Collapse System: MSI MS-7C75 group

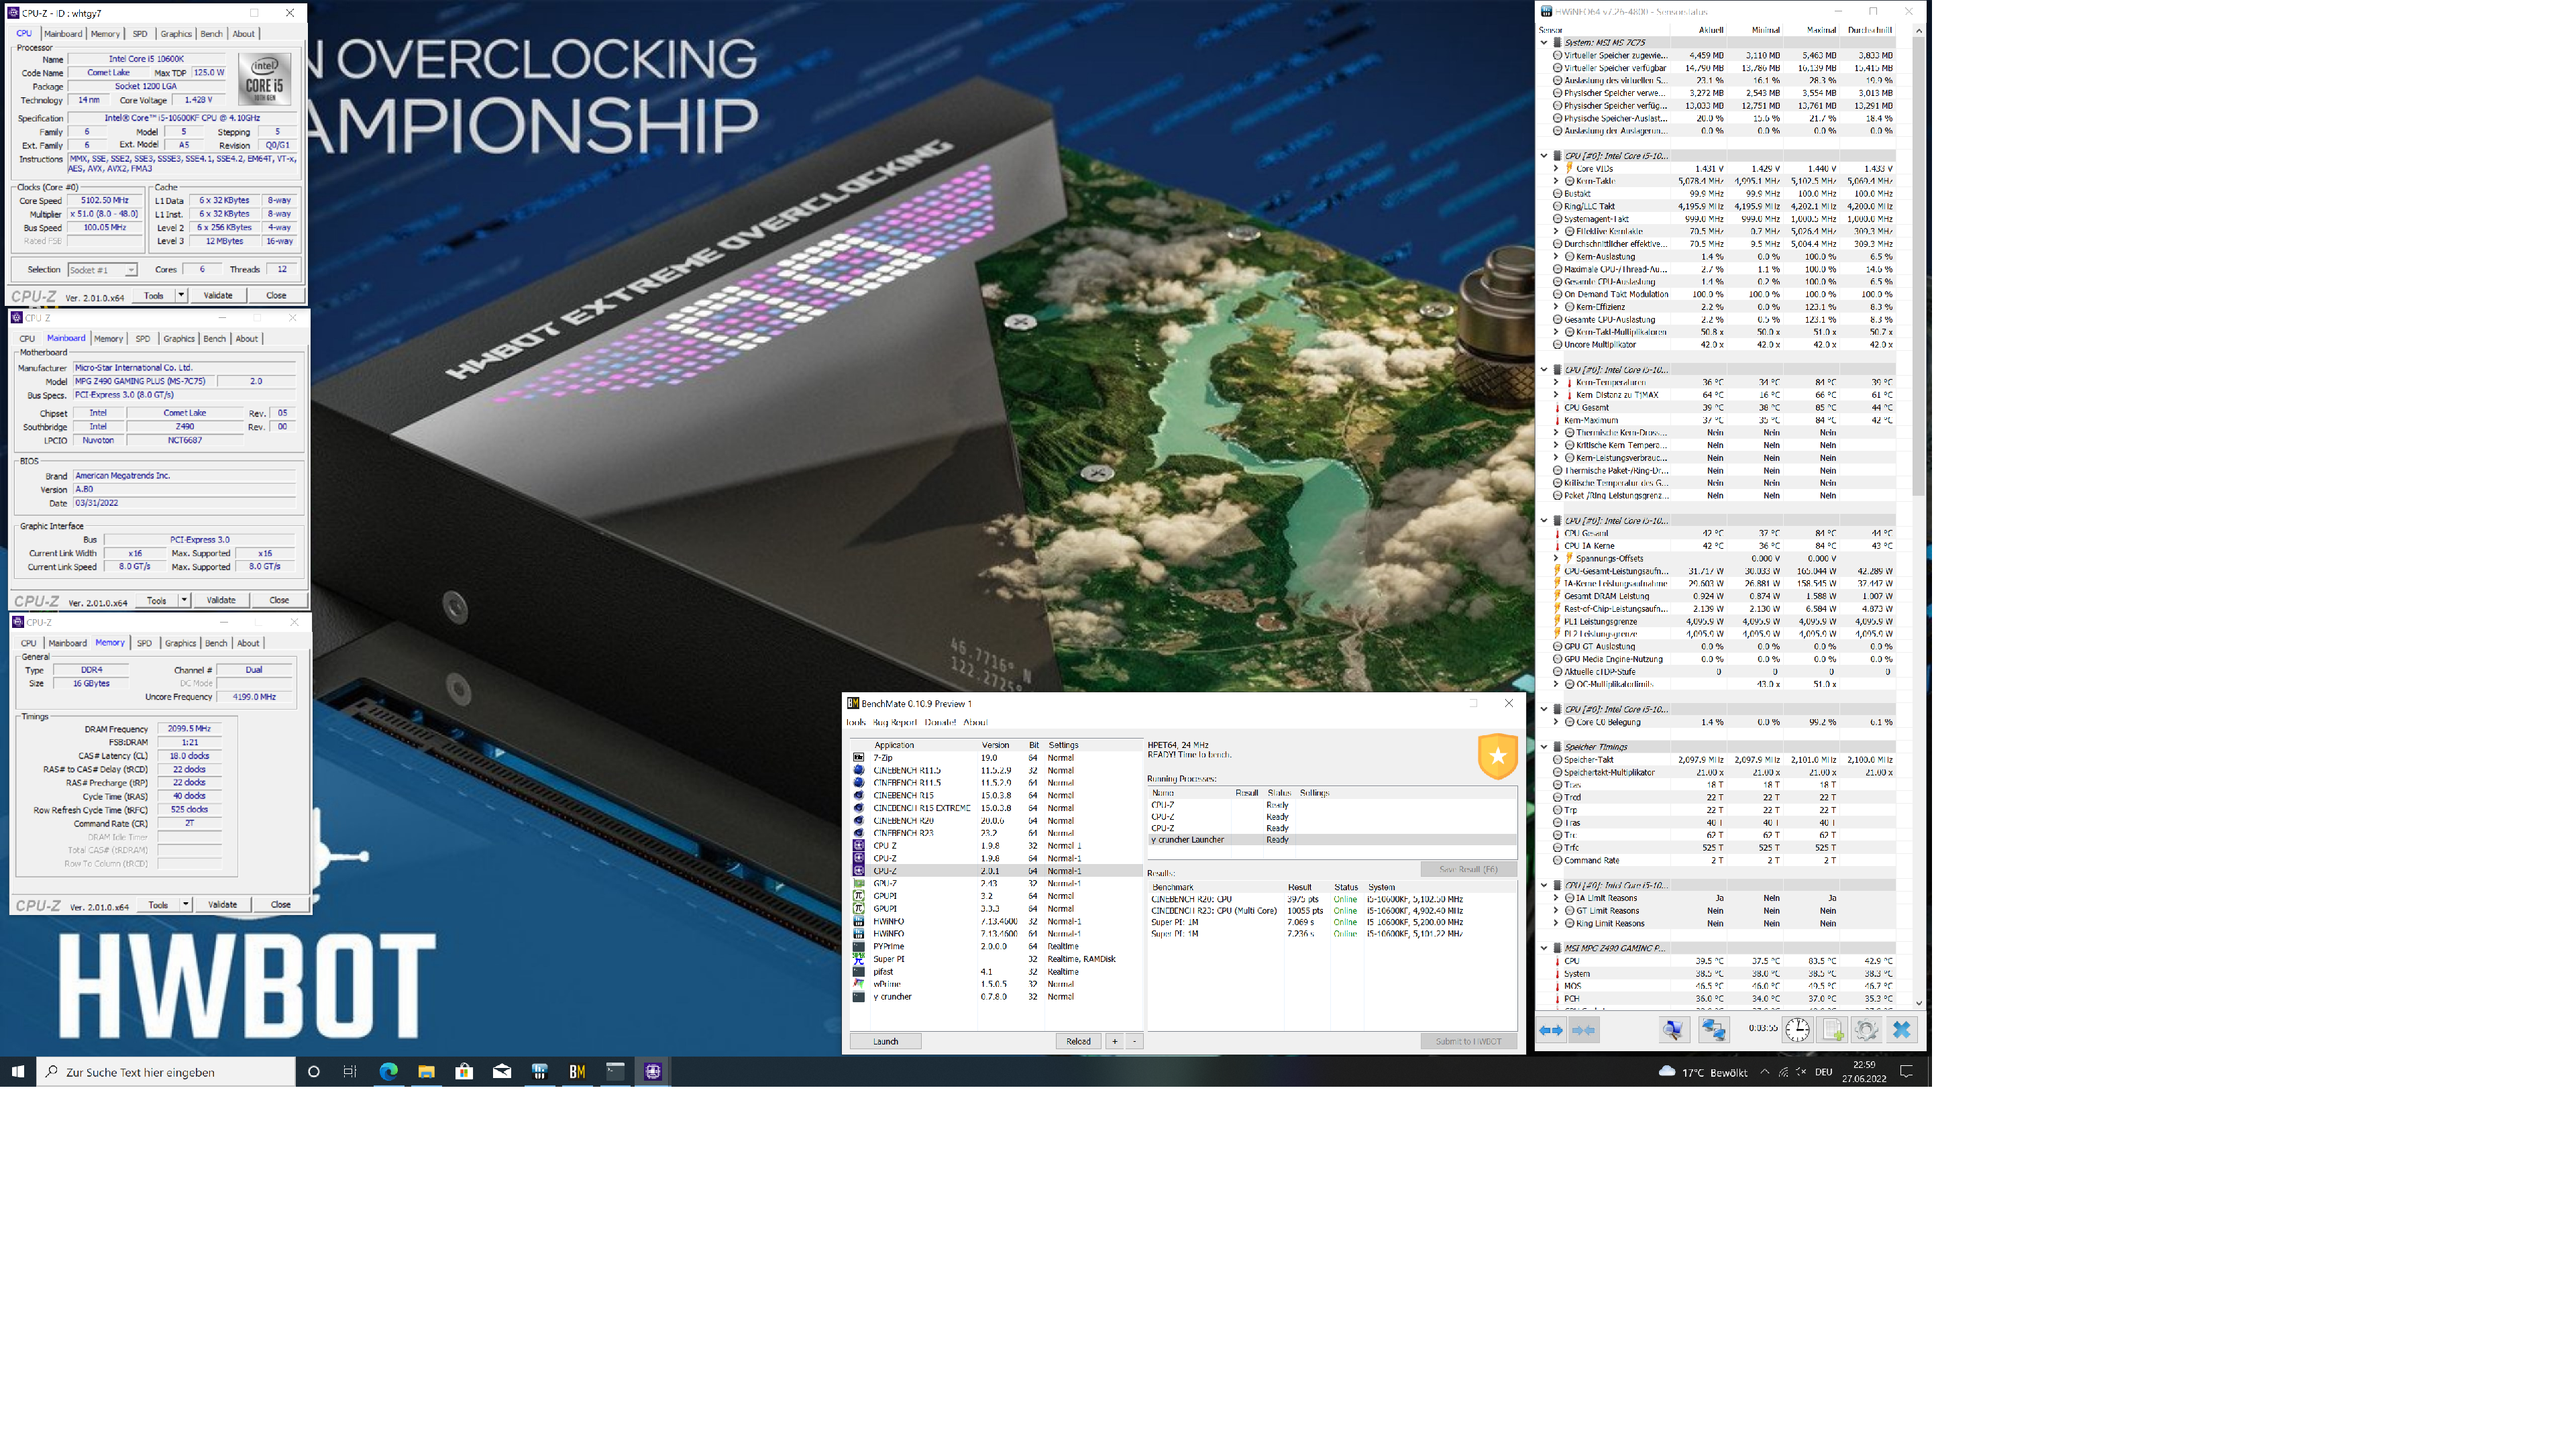1544,43
